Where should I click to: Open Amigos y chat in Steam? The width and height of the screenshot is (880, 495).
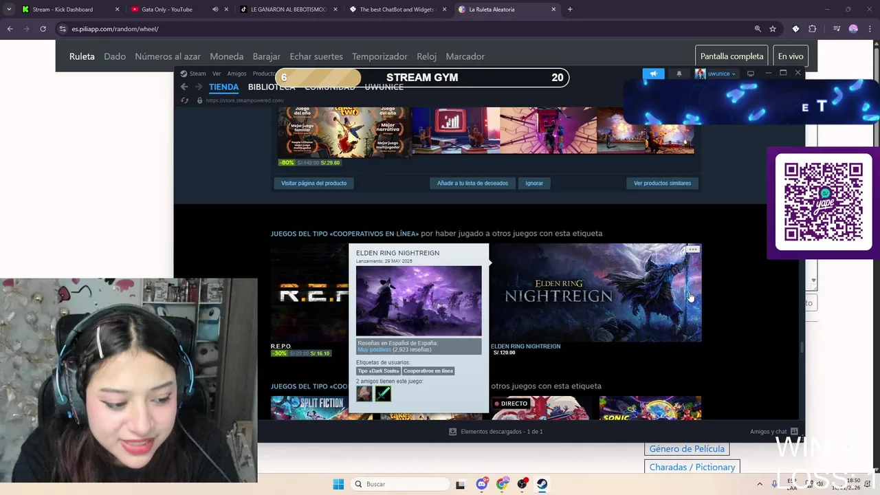tap(773, 432)
